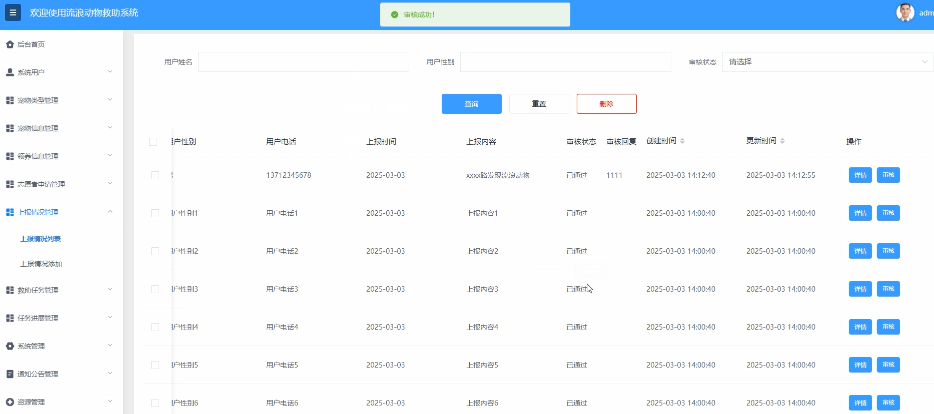The width and height of the screenshot is (934, 414).
Task: Focus the 用户姓名 search field
Action: point(304,62)
